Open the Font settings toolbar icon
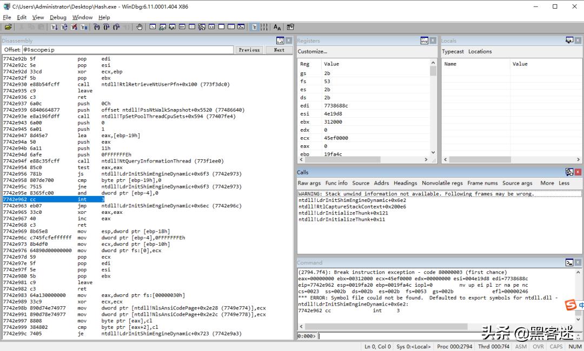584x351 pixels. point(277,27)
